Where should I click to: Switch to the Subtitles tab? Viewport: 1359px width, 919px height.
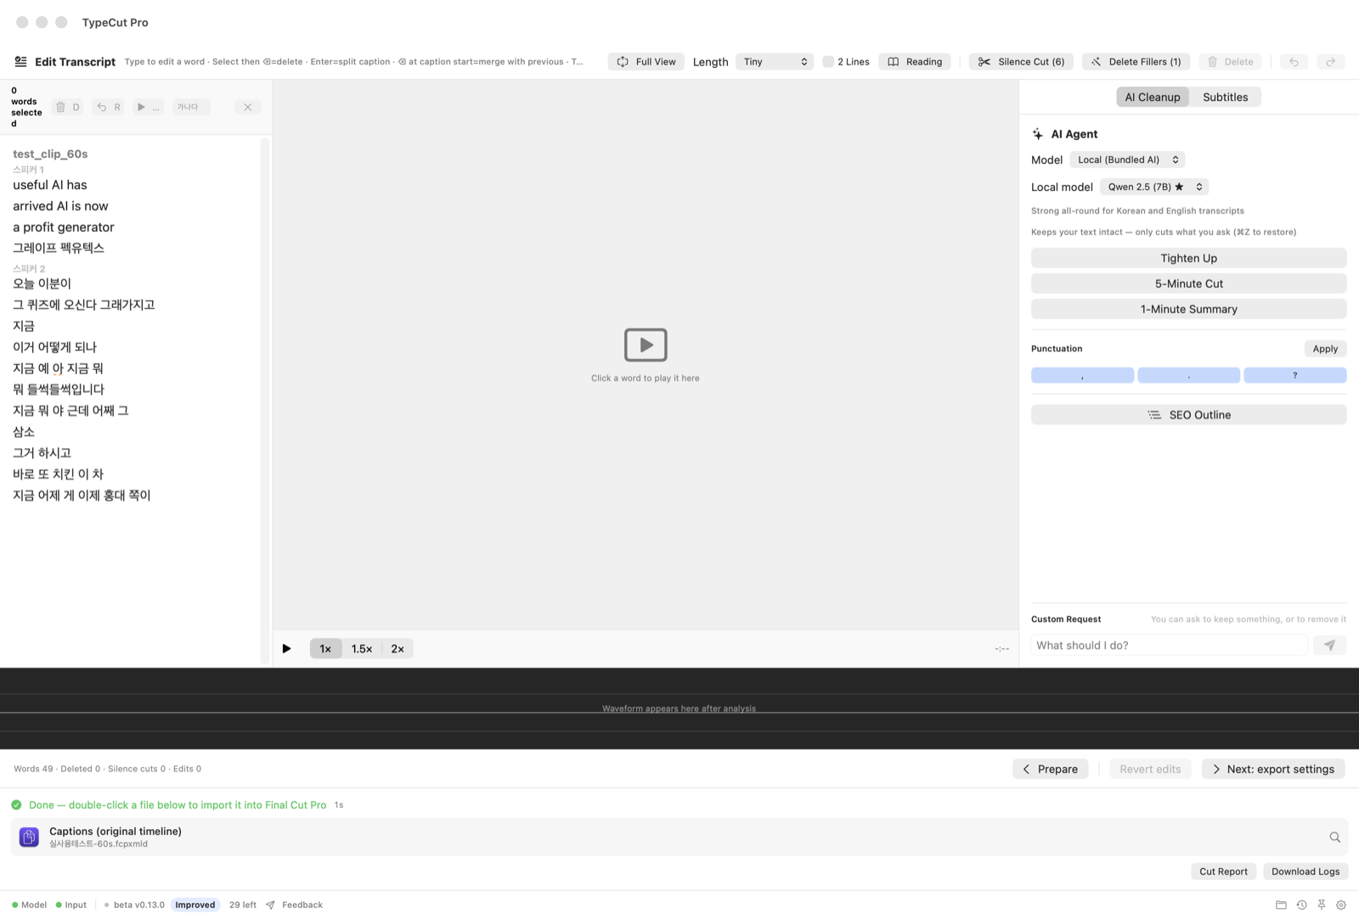(1225, 97)
